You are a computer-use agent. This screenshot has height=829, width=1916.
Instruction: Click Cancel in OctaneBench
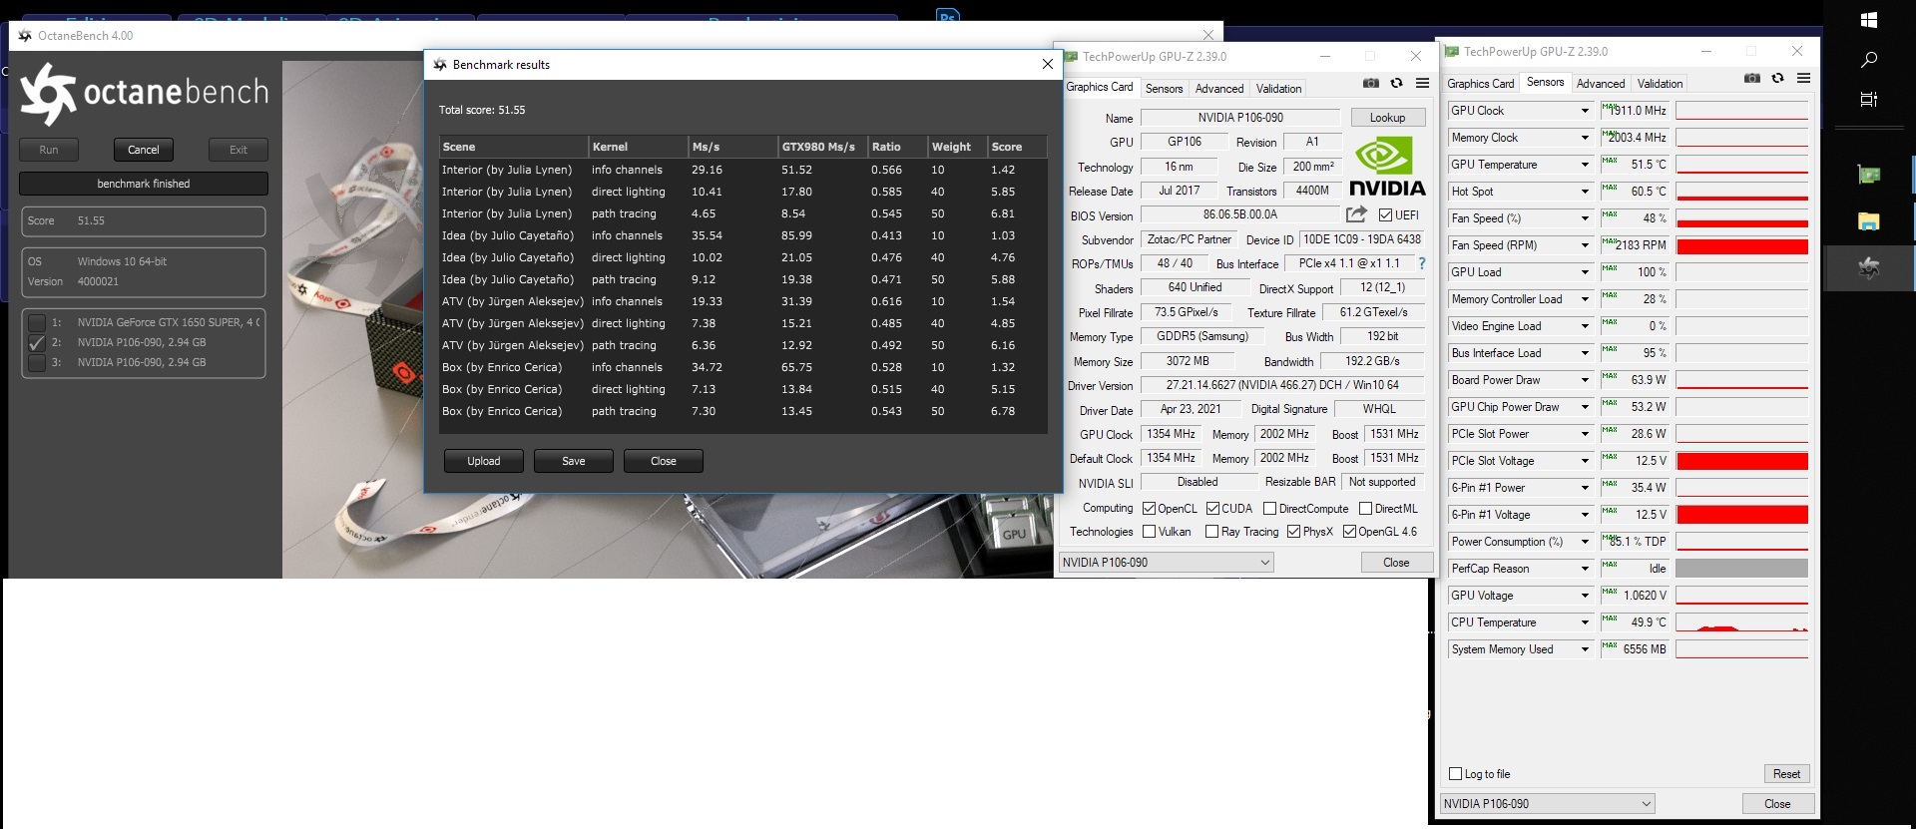pyautogui.click(x=144, y=150)
